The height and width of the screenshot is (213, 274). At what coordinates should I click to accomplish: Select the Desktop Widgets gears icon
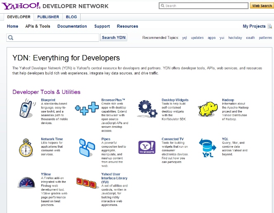pos(147,109)
